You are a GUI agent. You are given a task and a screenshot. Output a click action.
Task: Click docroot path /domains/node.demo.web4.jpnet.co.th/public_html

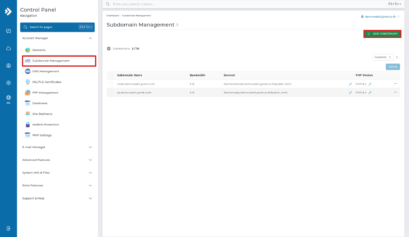[258, 84]
